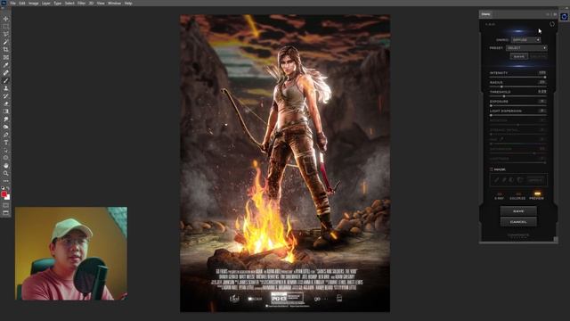Image resolution: width=570 pixels, height=321 pixels.
Task: Select the Crop tool
Action: tap(6, 50)
